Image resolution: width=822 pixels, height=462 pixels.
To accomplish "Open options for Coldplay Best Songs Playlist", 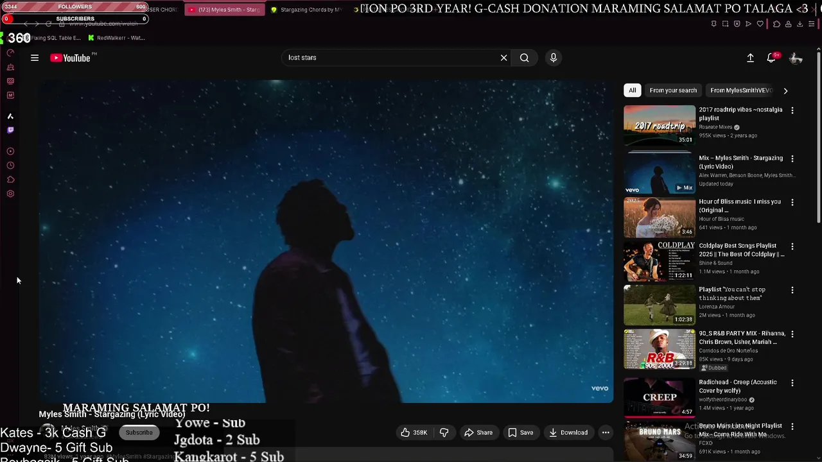I will point(792,246).
